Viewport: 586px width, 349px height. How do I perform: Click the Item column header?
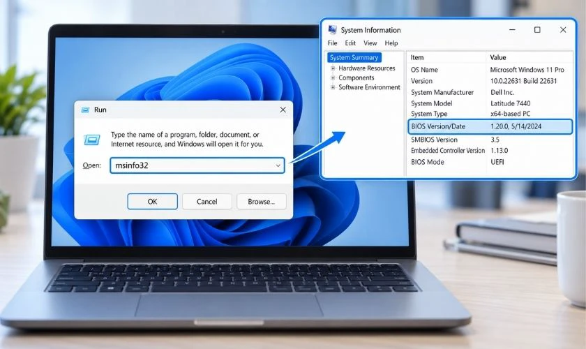(x=417, y=57)
